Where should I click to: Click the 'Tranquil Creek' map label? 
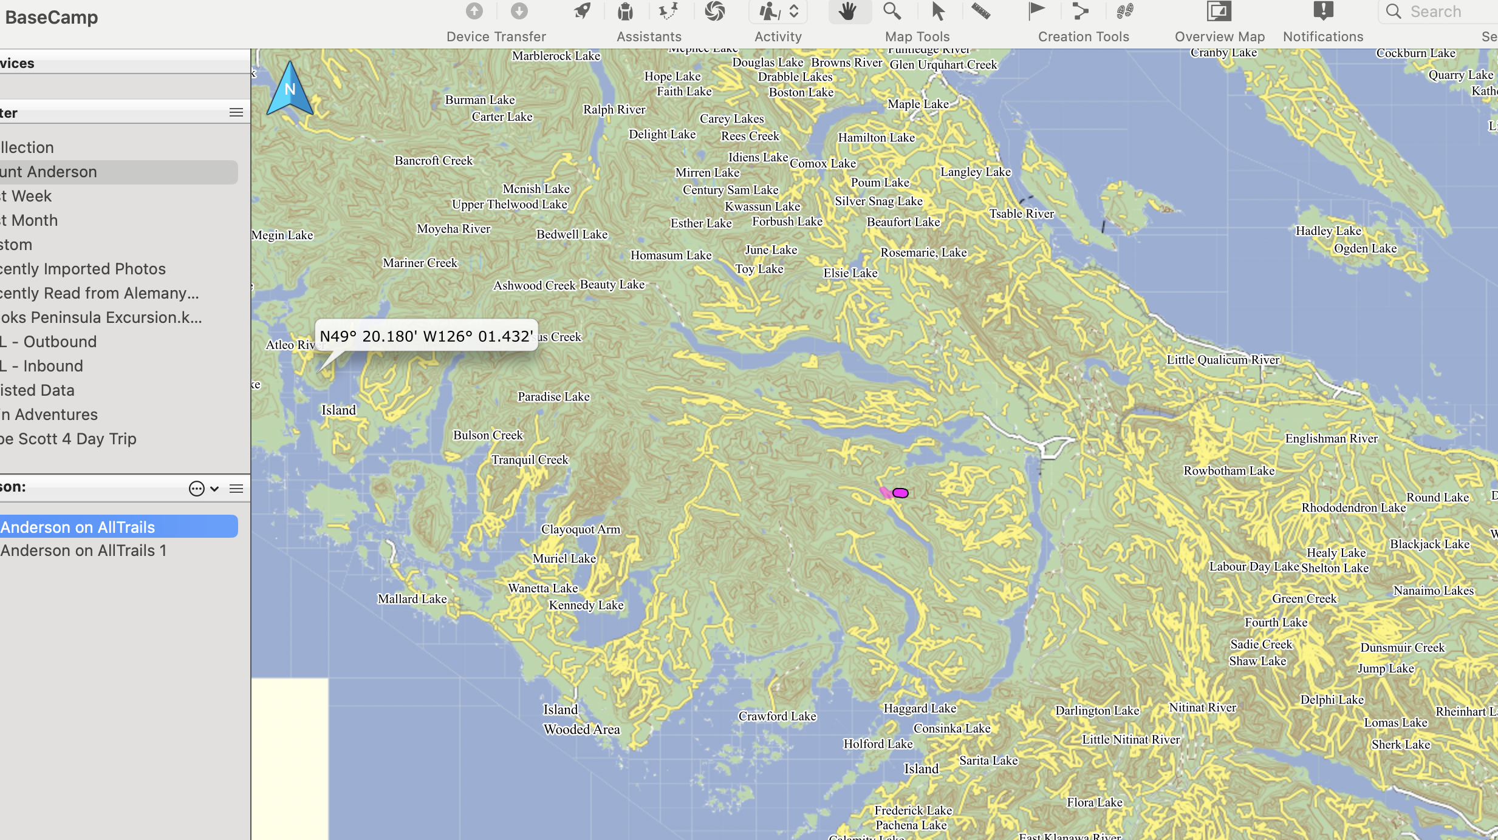coord(530,459)
